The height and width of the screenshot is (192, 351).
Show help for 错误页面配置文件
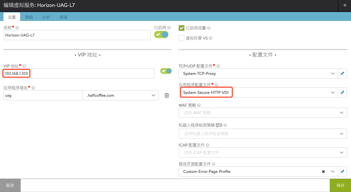tap(214, 164)
